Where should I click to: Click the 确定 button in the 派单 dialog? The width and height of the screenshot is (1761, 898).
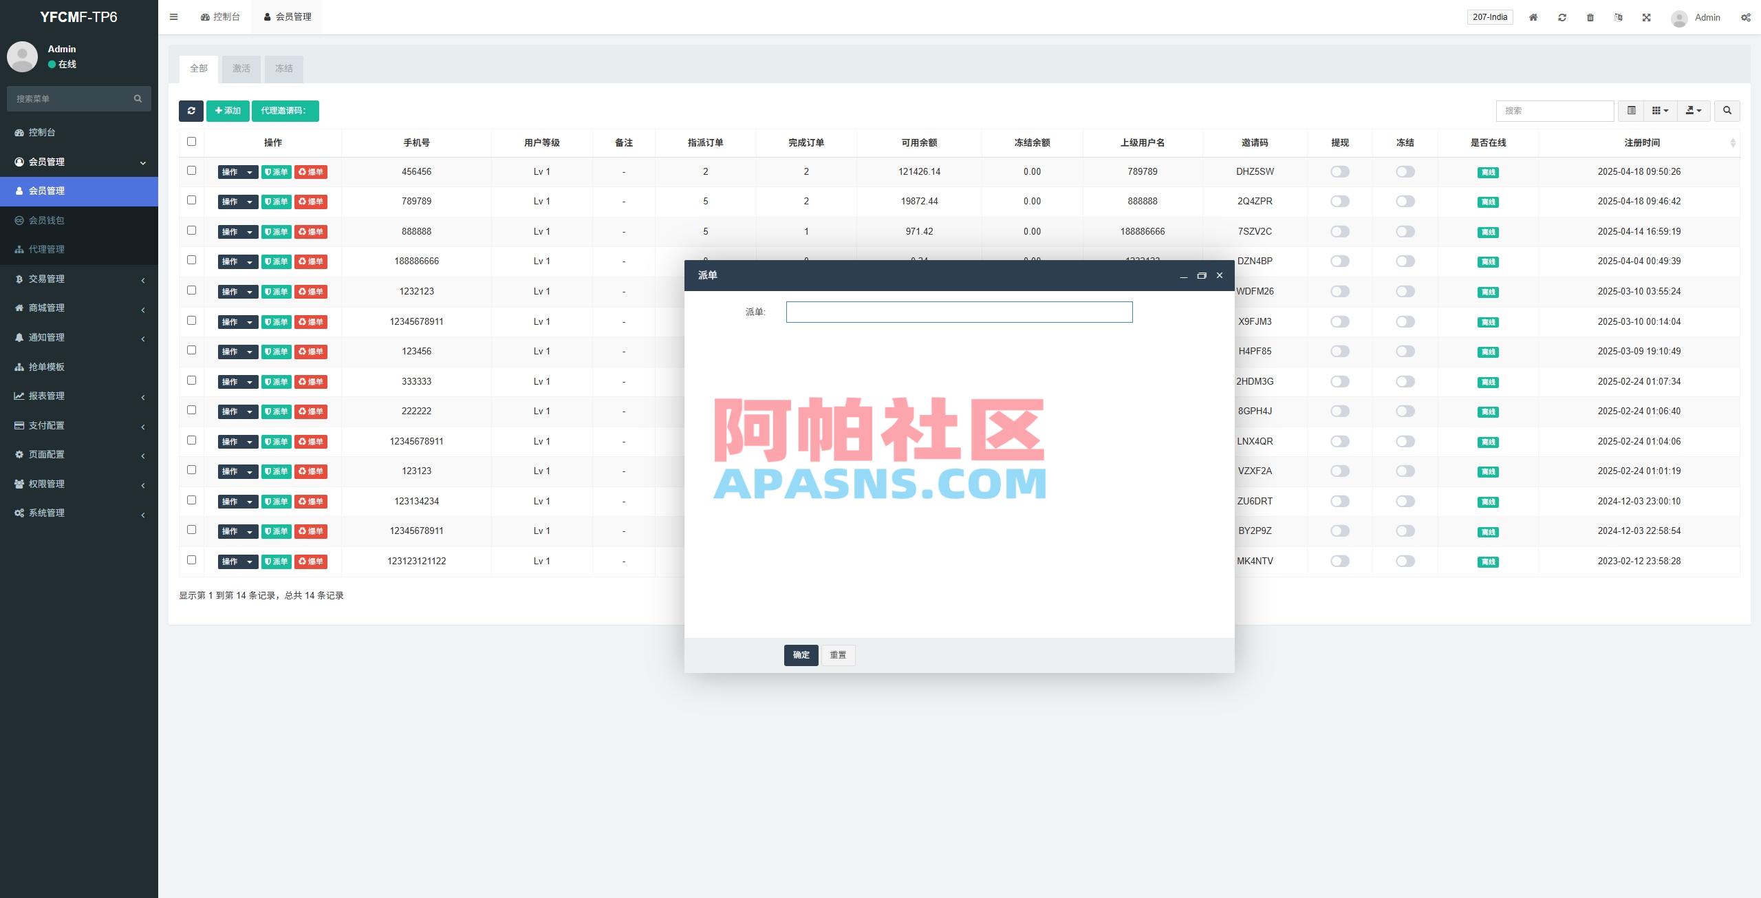(801, 655)
